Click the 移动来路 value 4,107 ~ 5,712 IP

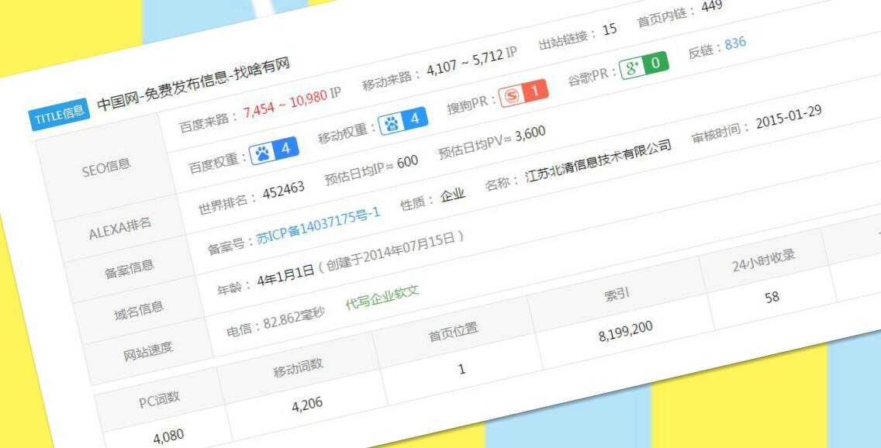472,61
